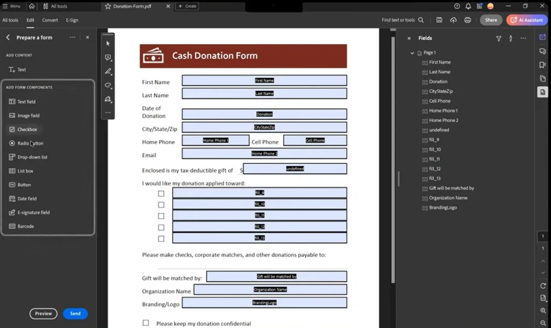Add a Date field component
The width and height of the screenshot is (551, 328).
click(x=23, y=198)
